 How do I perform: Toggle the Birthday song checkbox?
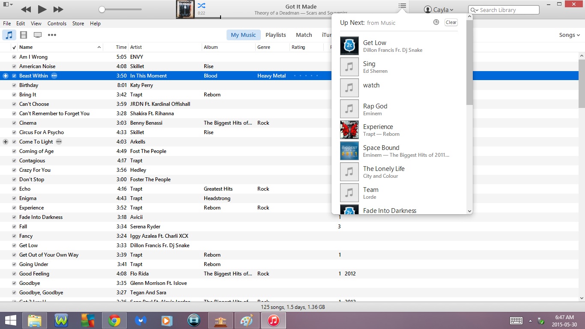point(14,85)
